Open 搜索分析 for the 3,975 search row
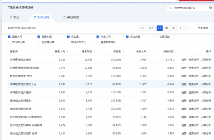This screenshot has height=140, width=214. coord(194,68)
